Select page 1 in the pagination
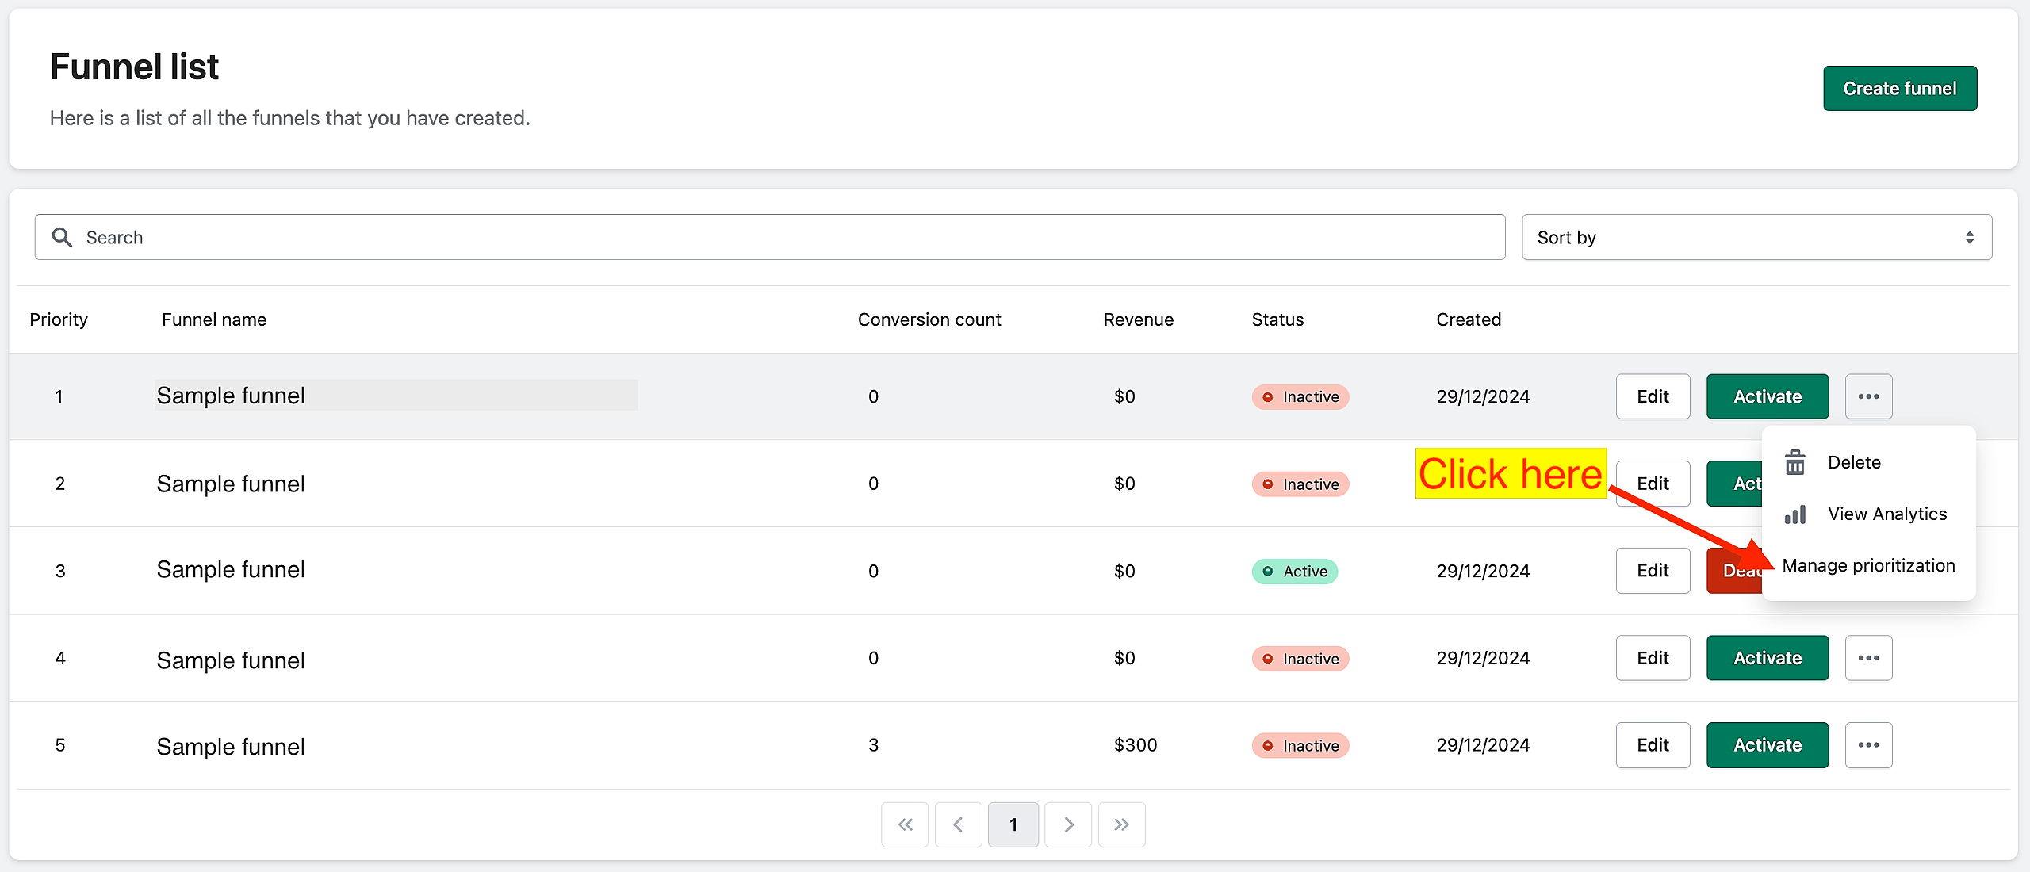Image resolution: width=2030 pixels, height=872 pixels. pos(1013,824)
